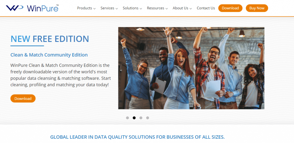Jump to the fourth carousel slide dot
294x143 pixels.
click(x=147, y=118)
